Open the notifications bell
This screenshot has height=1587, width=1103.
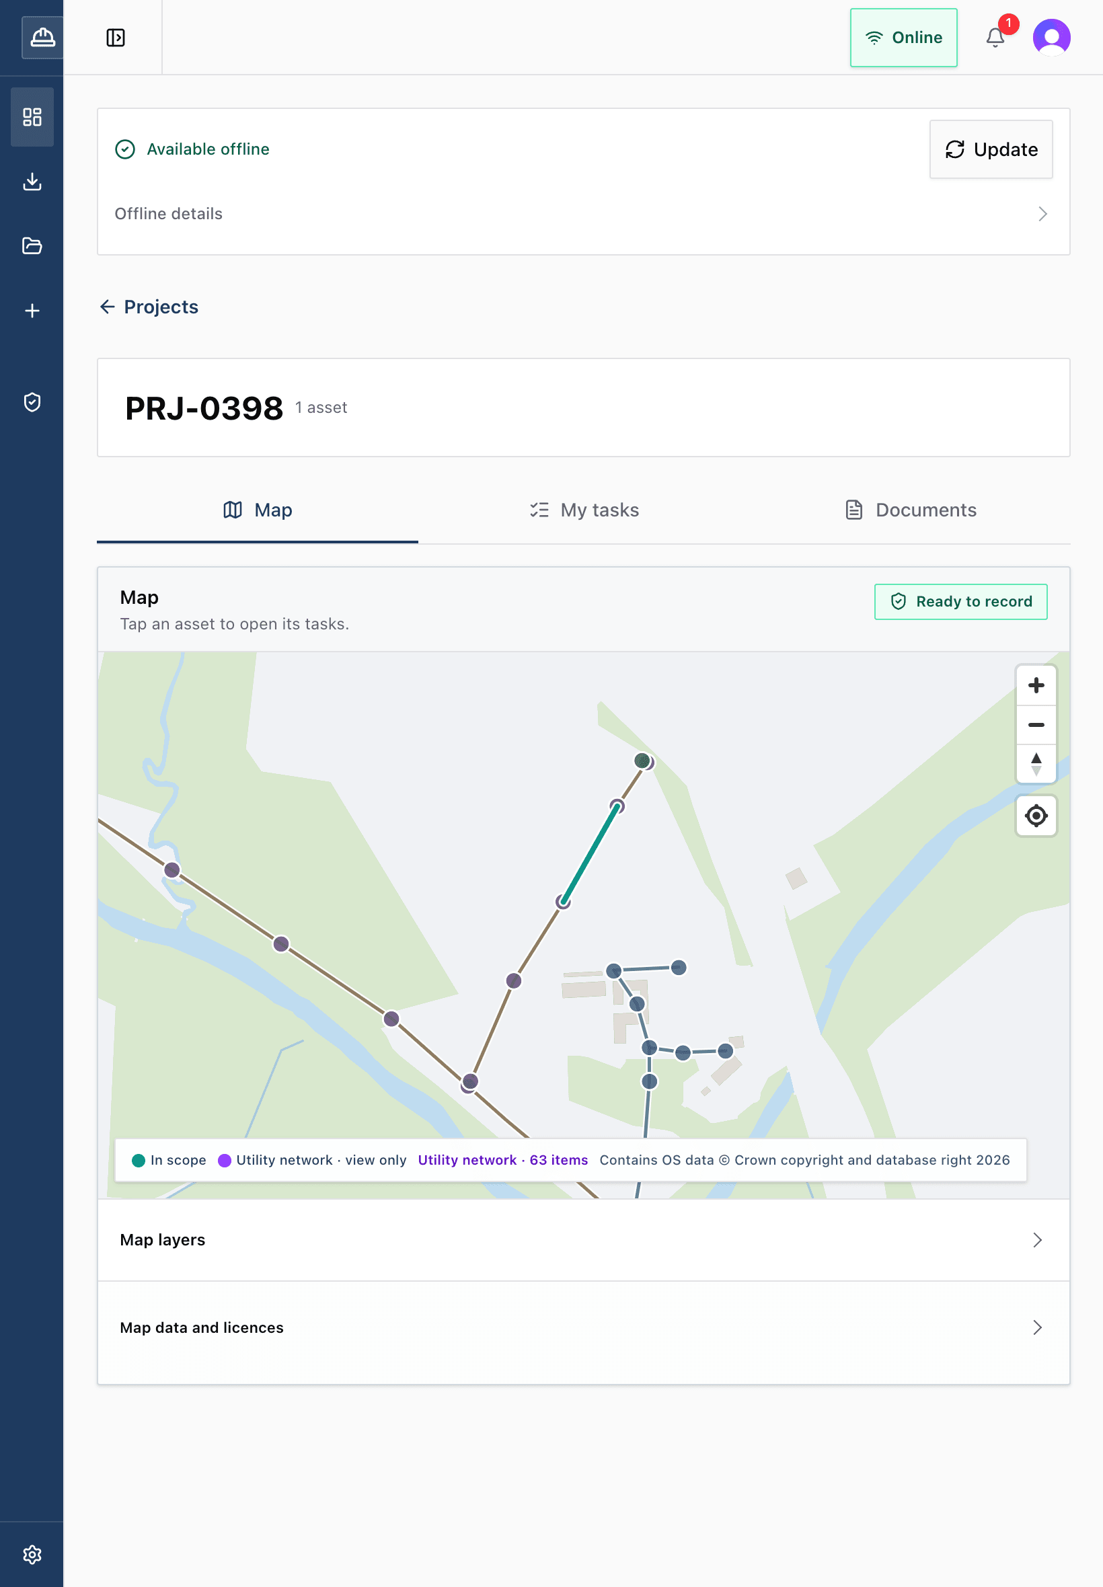pyautogui.click(x=995, y=37)
